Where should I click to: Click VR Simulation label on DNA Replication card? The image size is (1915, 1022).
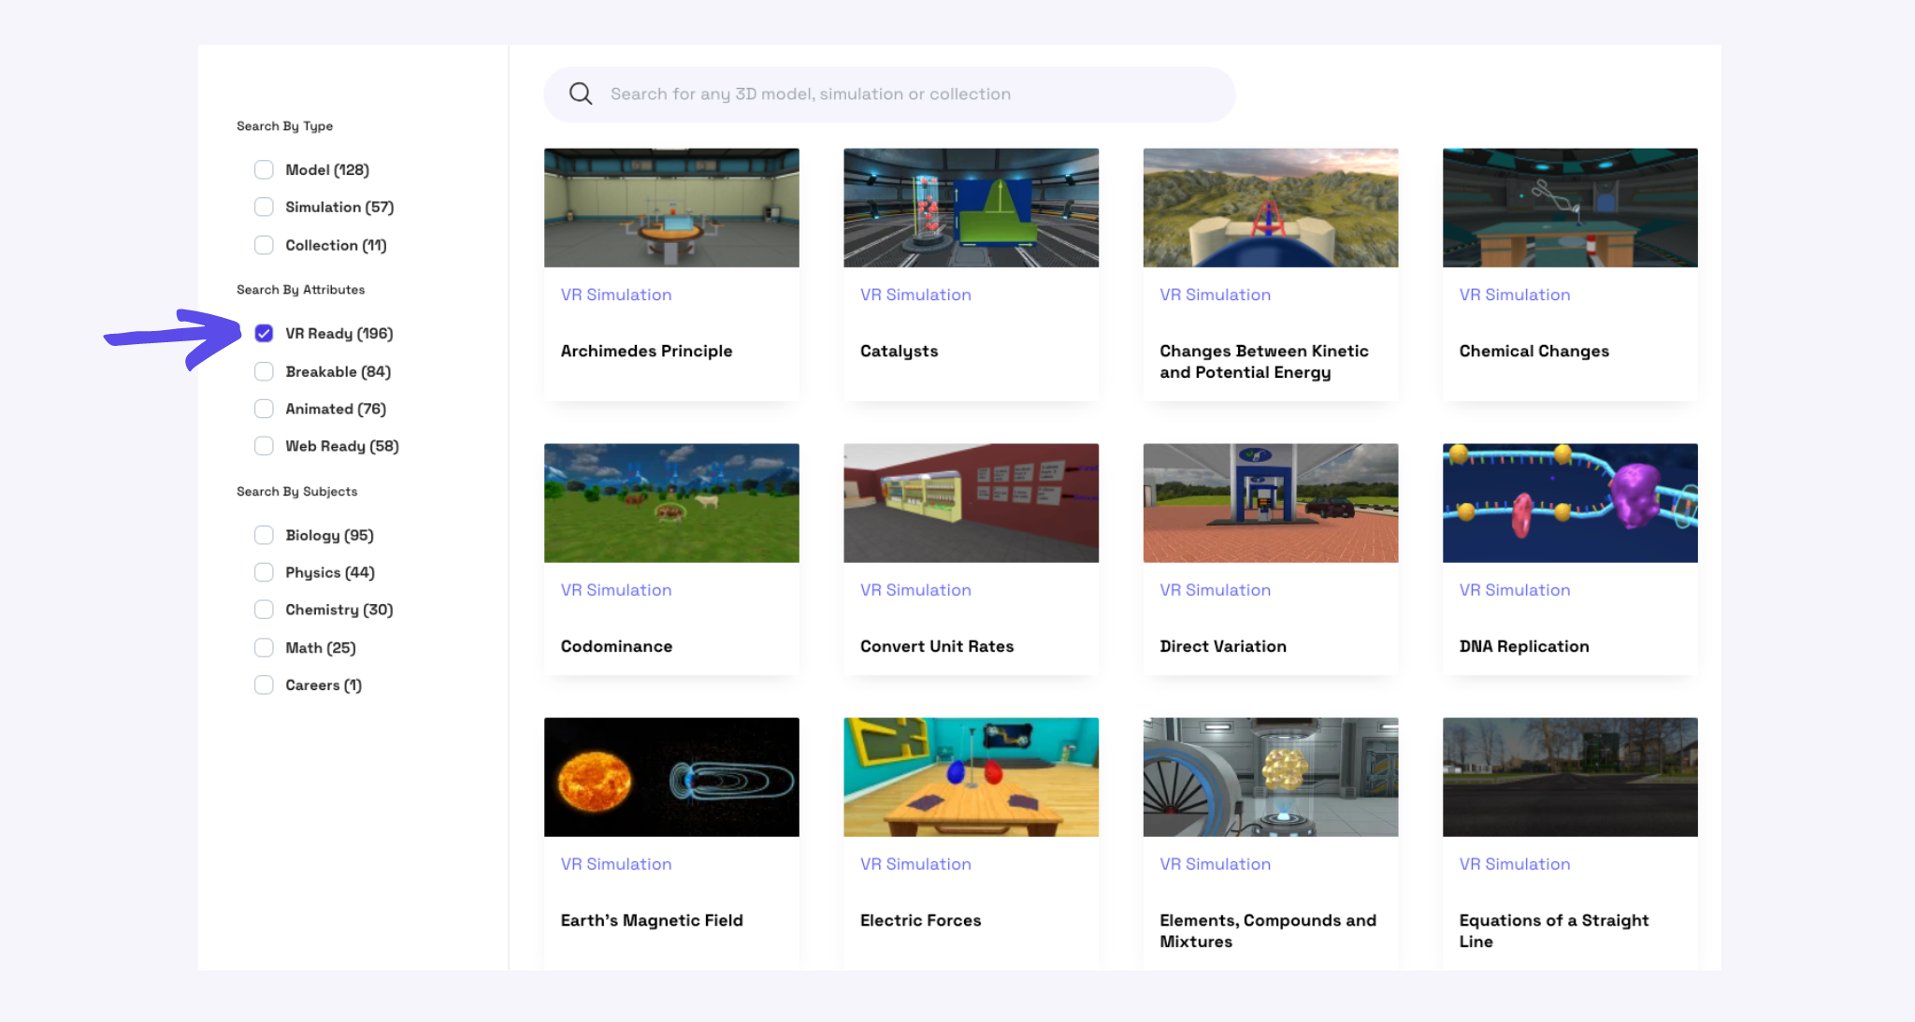pos(1515,590)
